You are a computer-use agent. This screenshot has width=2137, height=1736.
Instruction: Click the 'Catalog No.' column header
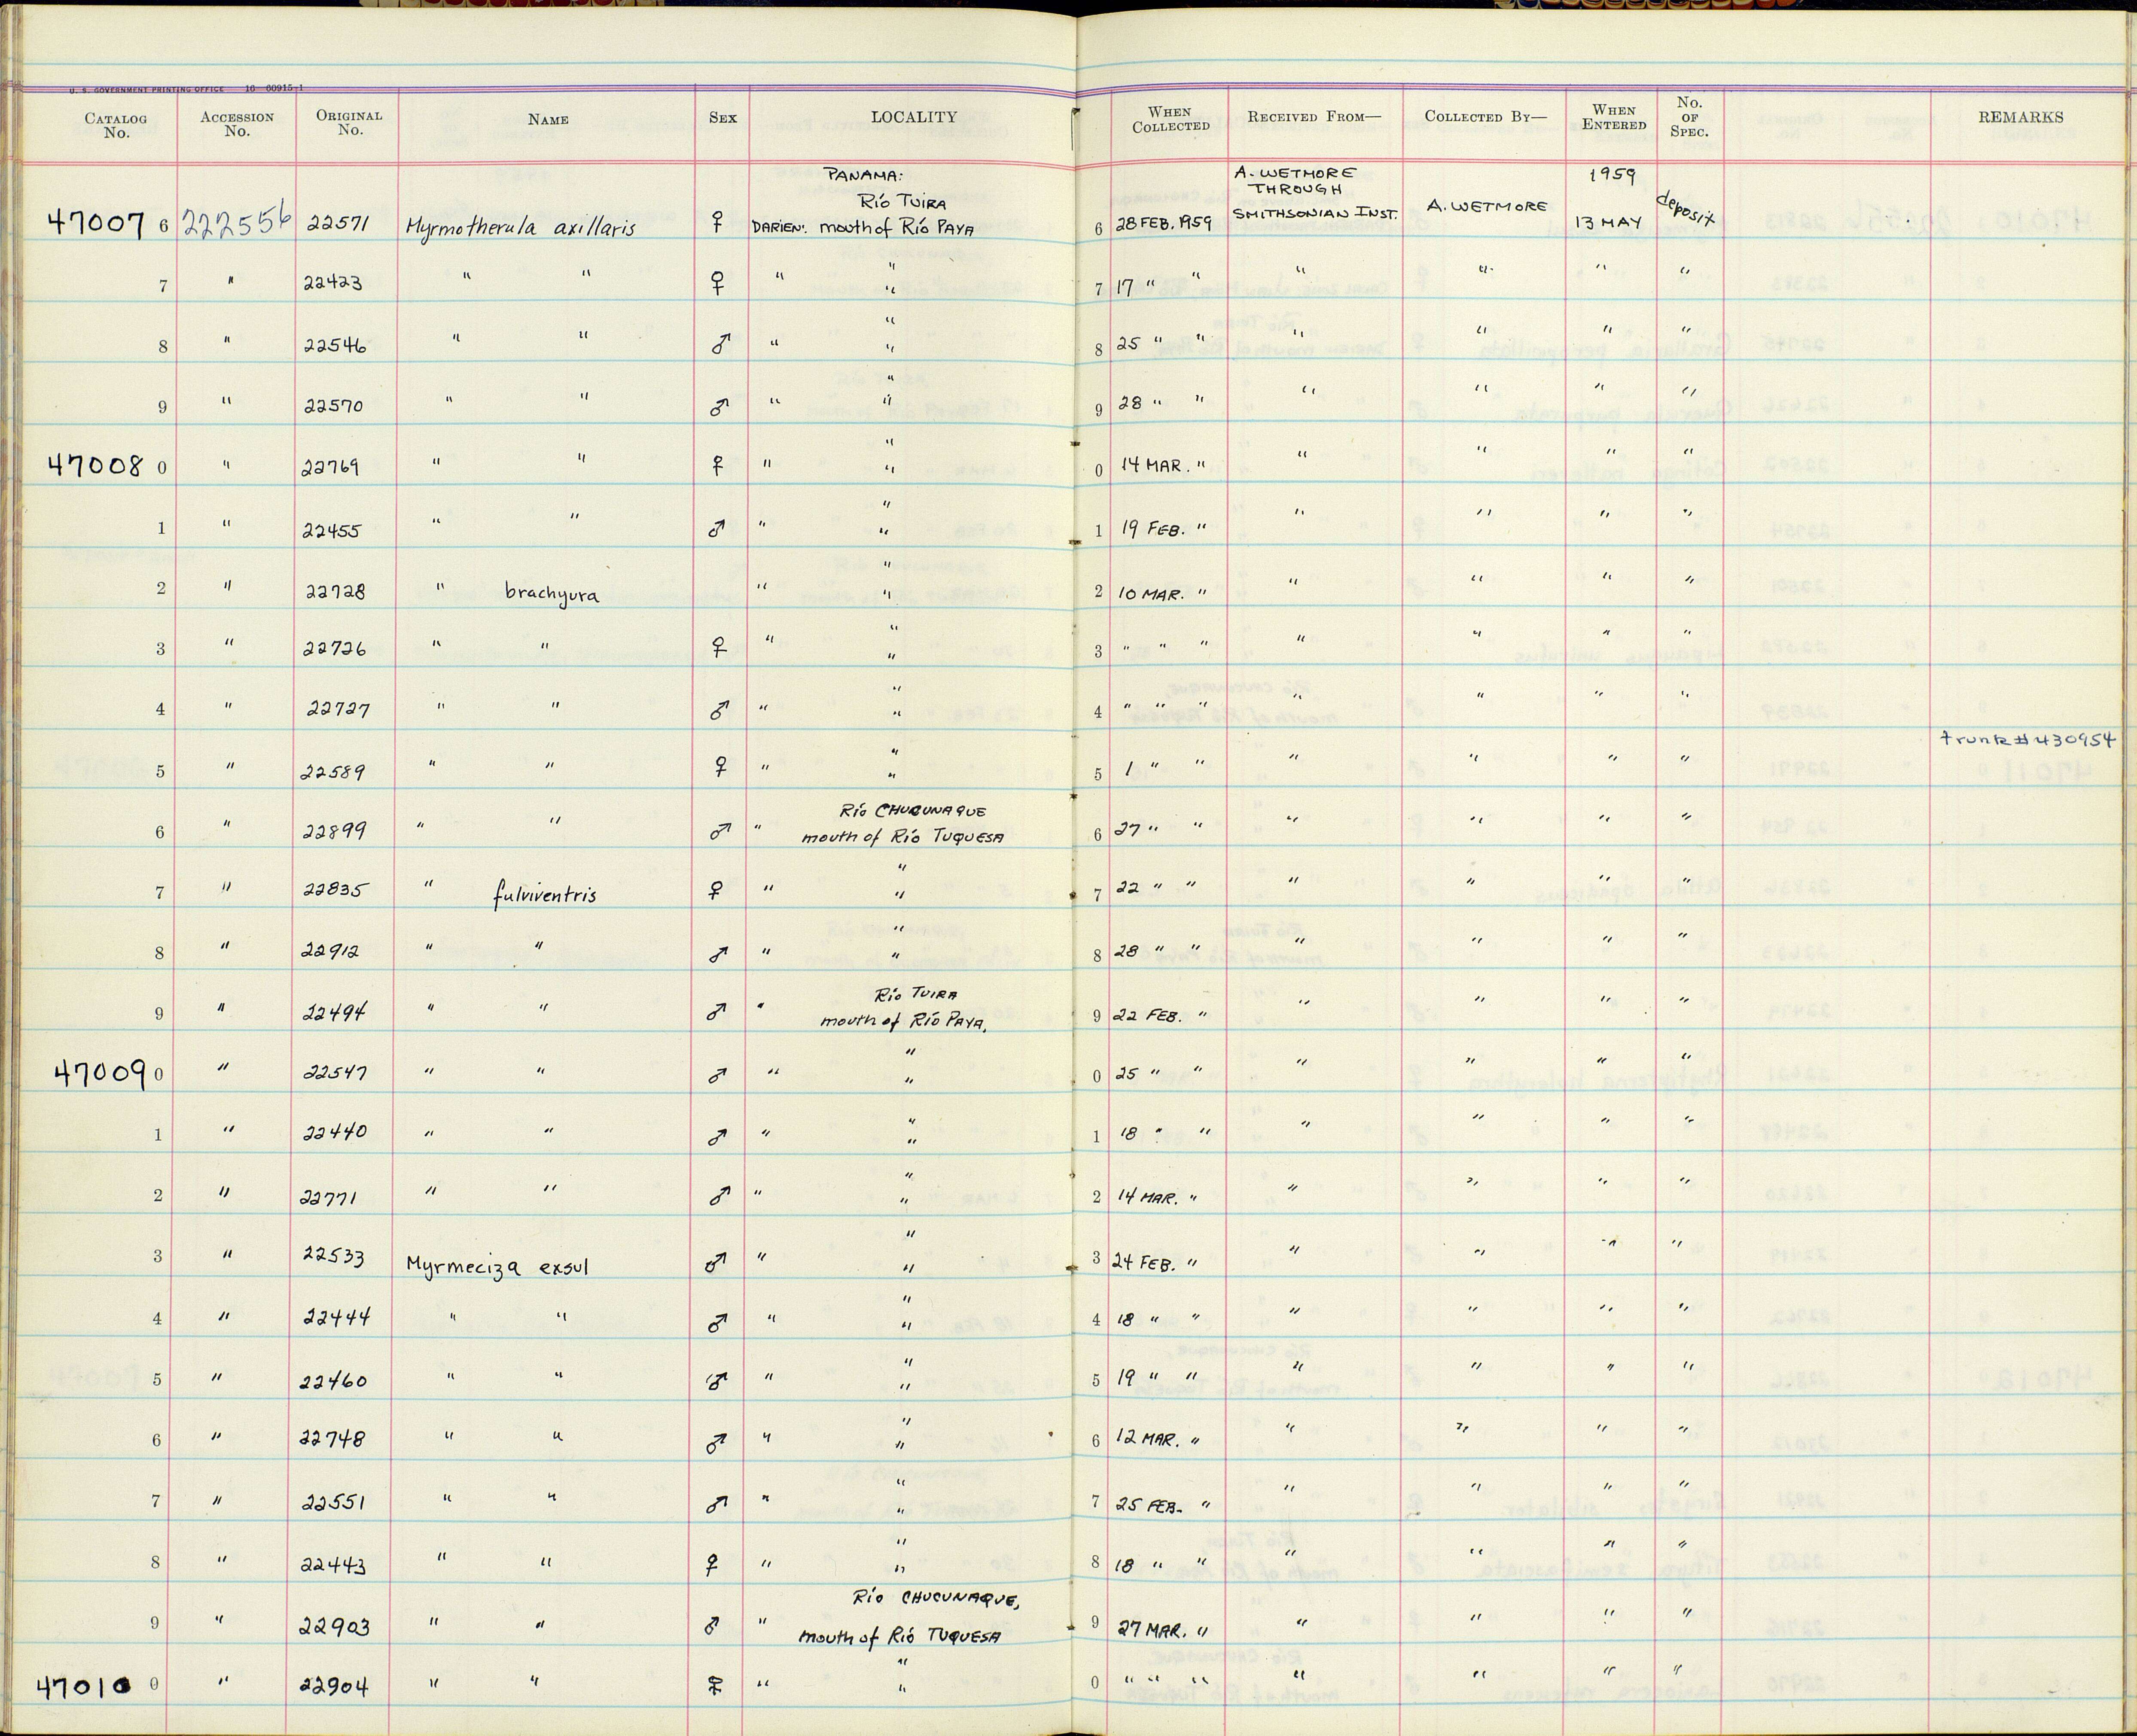pos(116,125)
